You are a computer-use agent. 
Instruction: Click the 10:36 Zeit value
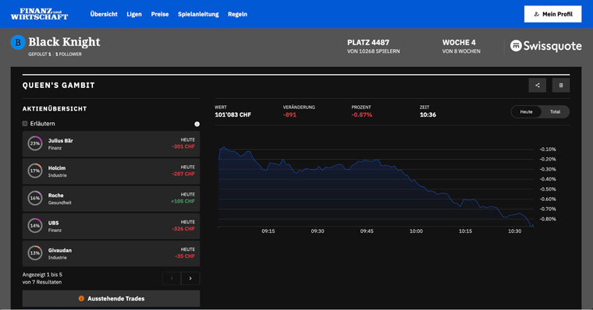pos(428,114)
